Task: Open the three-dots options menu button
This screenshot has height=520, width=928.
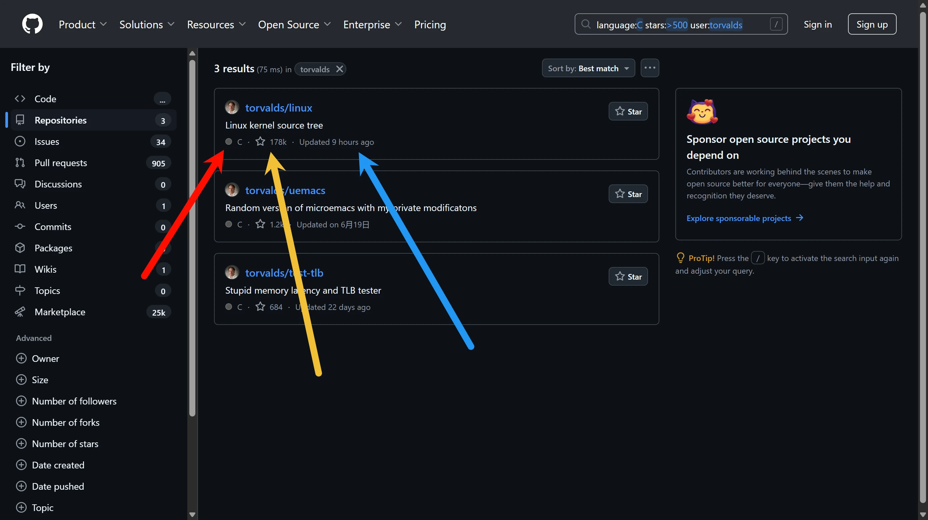Action: tap(650, 68)
